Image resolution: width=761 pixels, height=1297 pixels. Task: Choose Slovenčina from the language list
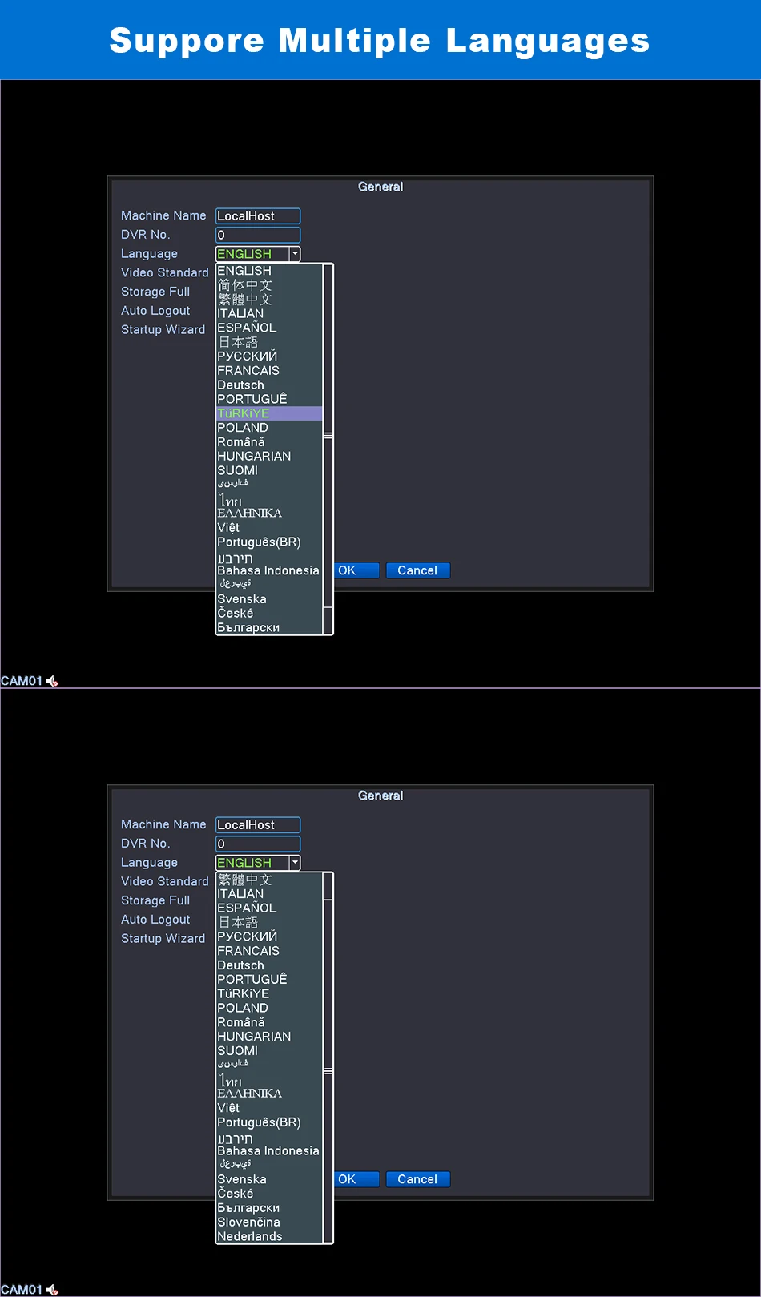coord(269,1222)
